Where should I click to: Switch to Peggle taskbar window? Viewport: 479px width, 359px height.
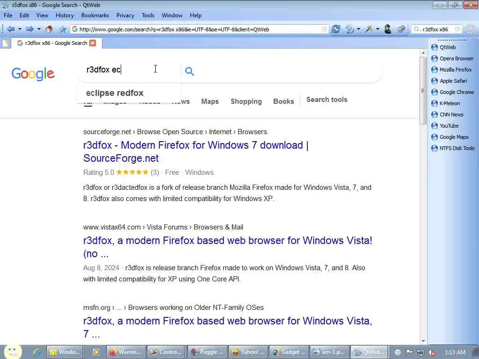[x=207, y=352]
